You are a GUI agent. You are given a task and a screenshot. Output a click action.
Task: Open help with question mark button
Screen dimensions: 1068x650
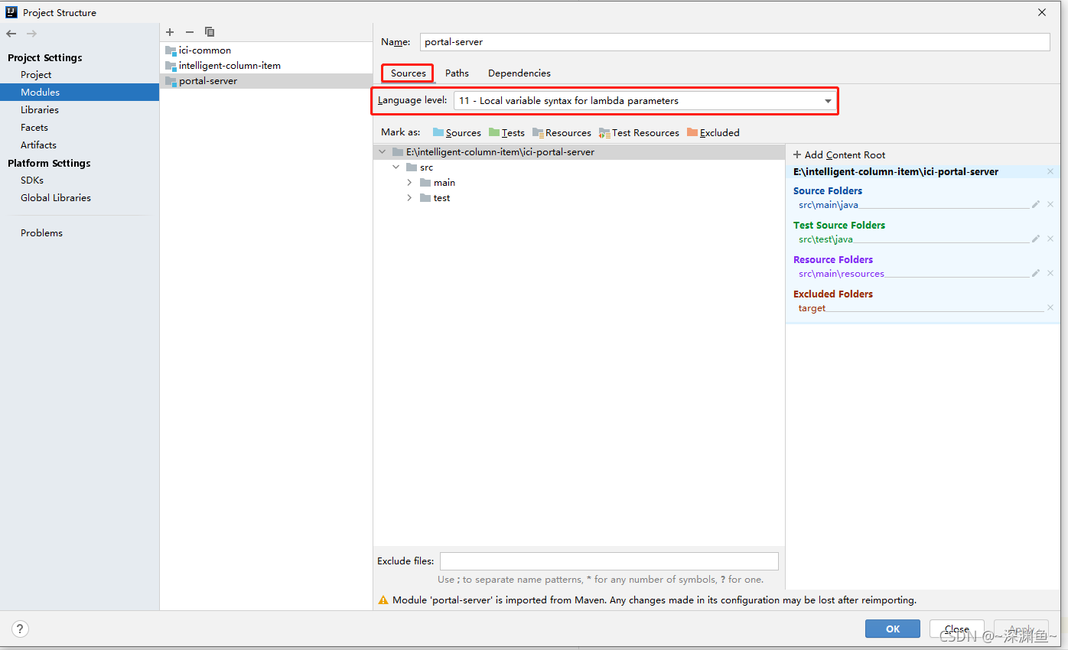coord(20,629)
